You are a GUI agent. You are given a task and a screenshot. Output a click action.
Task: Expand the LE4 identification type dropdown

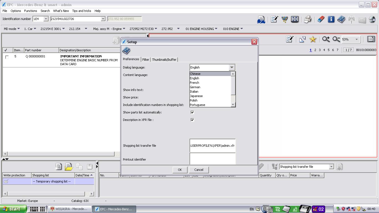[46, 19]
